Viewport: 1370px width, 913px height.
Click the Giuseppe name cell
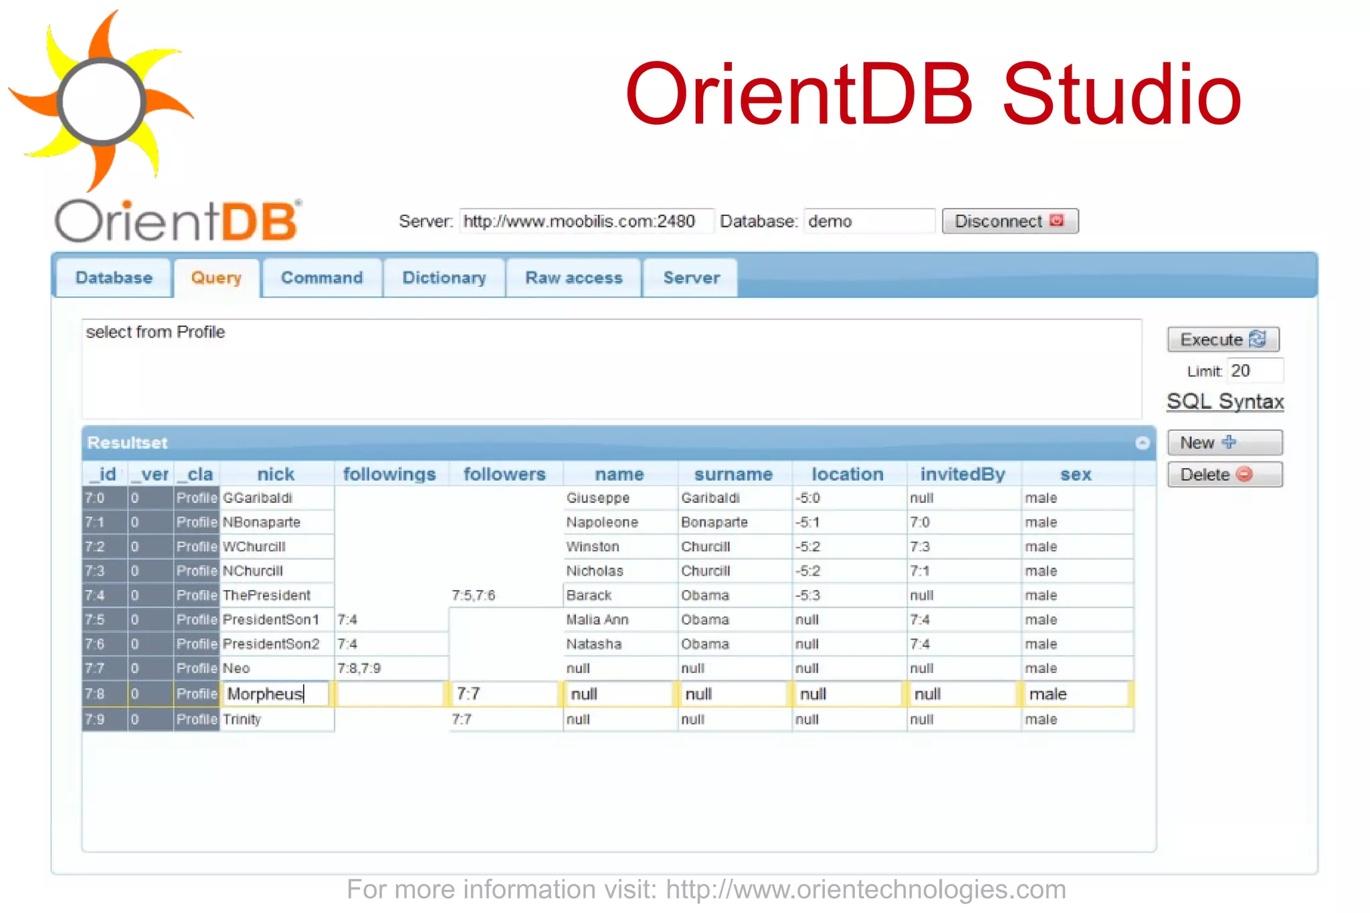619,498
